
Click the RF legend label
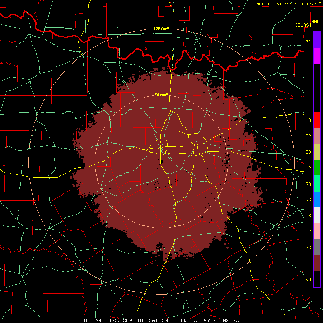click(x=308, y=40)
